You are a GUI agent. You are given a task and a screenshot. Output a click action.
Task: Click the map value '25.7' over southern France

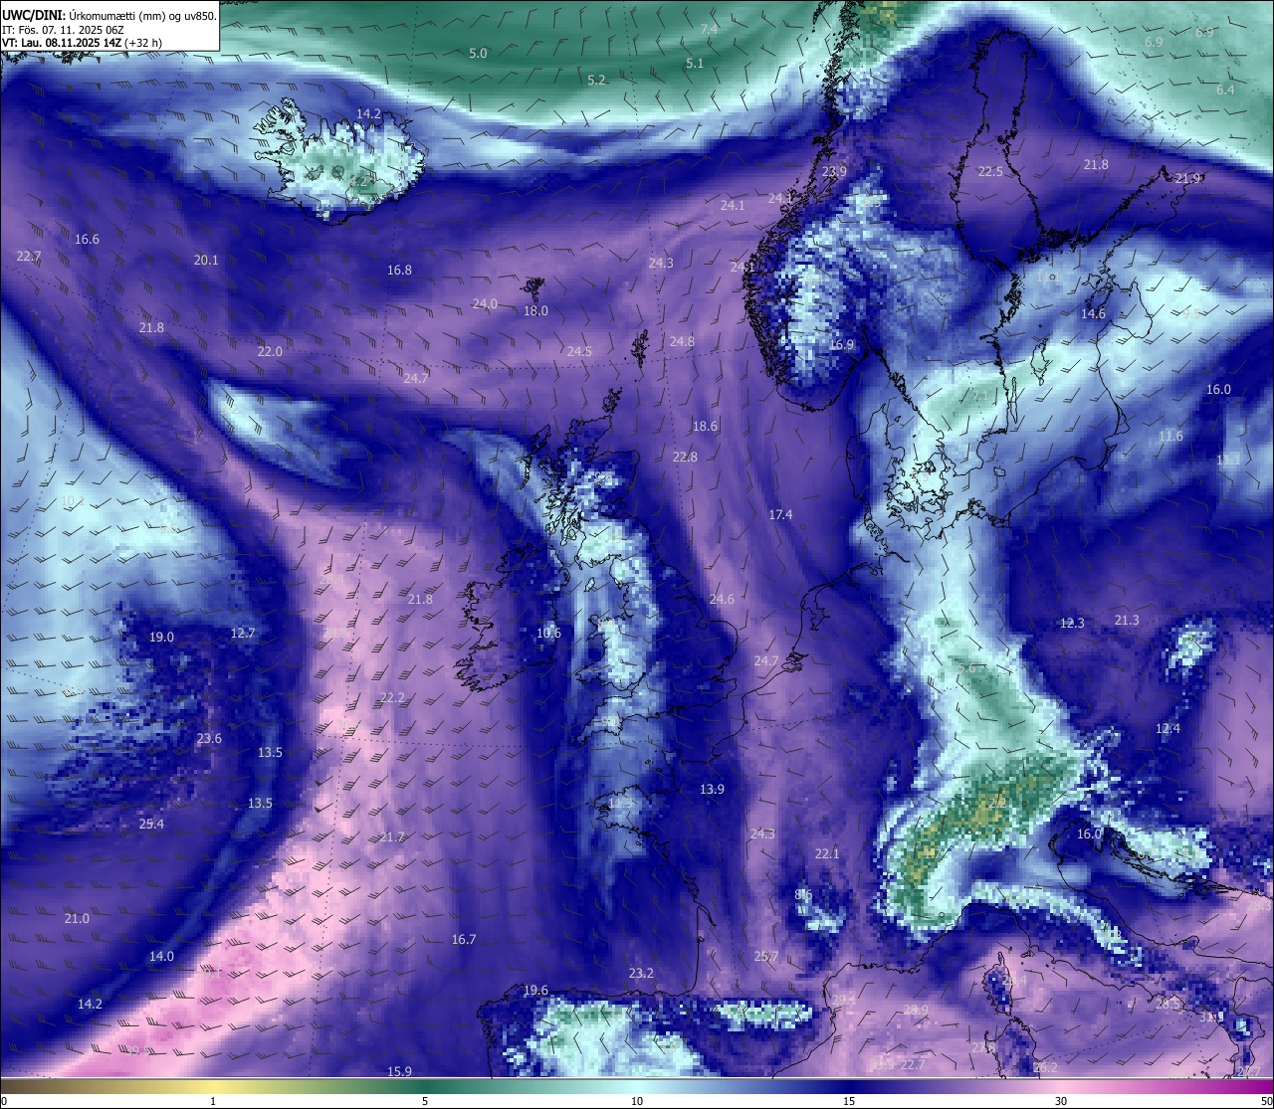766,957
